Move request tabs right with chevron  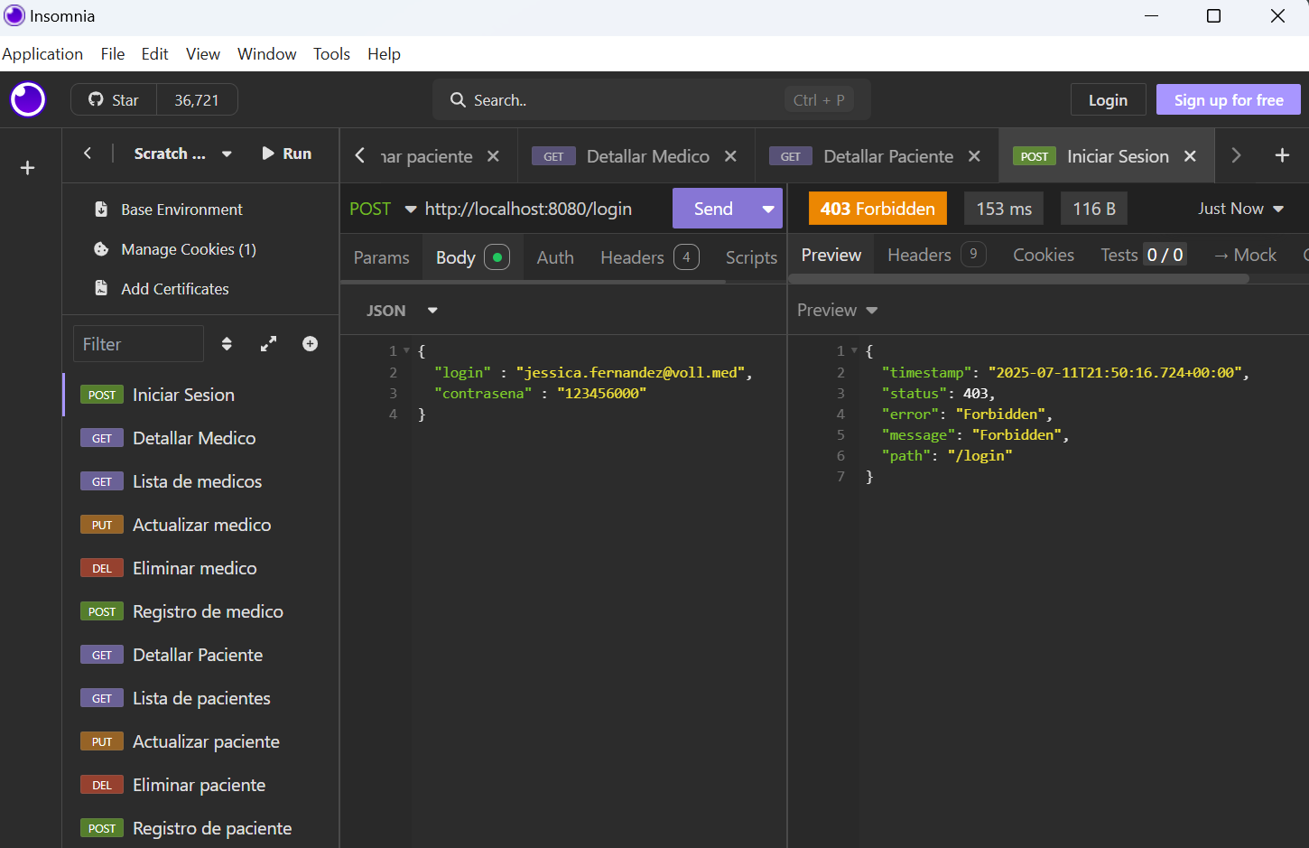(x=1236, y=155)
